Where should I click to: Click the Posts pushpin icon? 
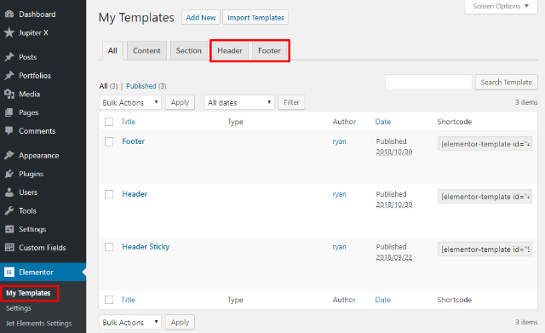pyautogui.click(x=9, y=57)
